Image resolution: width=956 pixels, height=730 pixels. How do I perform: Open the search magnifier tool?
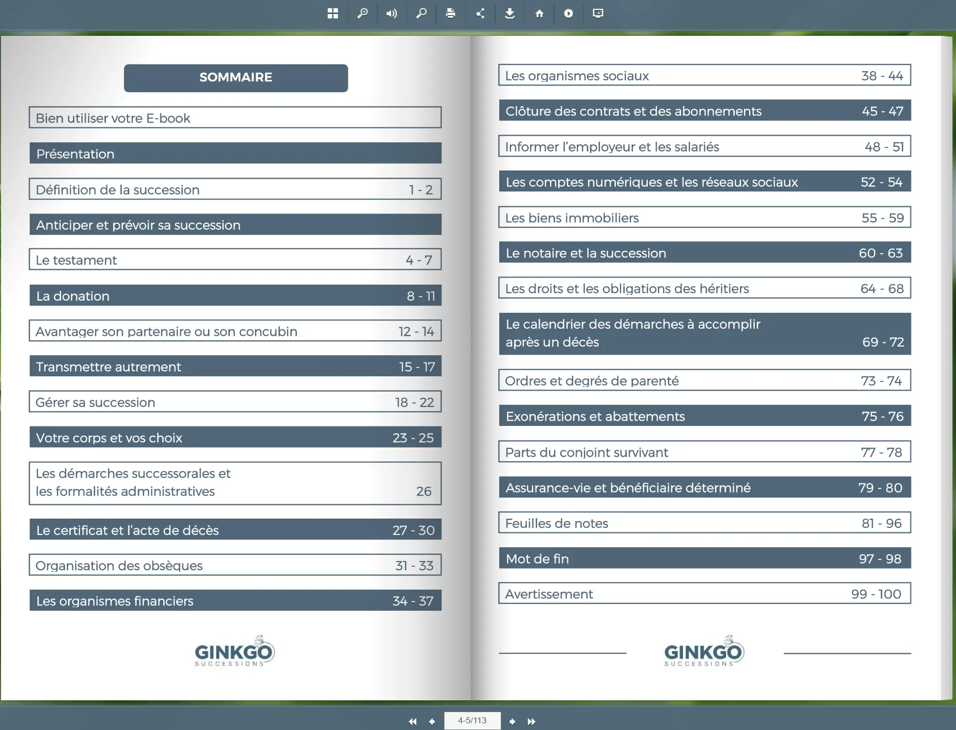421,13
